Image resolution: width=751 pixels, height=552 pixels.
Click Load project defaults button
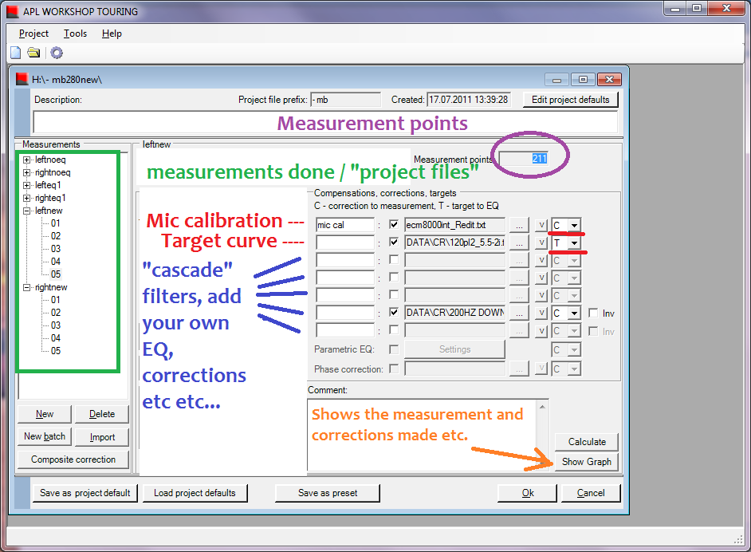point(195,493)
